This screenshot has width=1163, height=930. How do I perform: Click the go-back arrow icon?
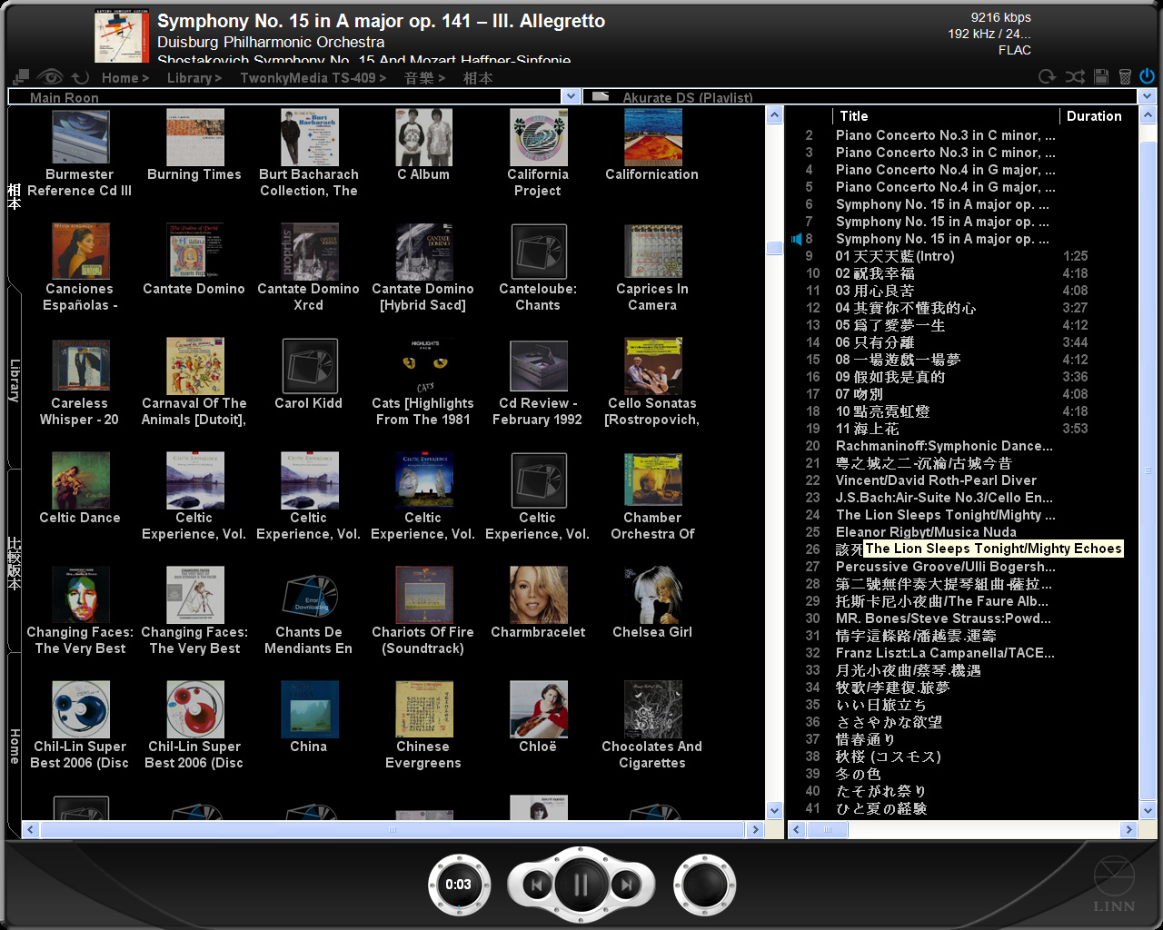coord(81,78)
